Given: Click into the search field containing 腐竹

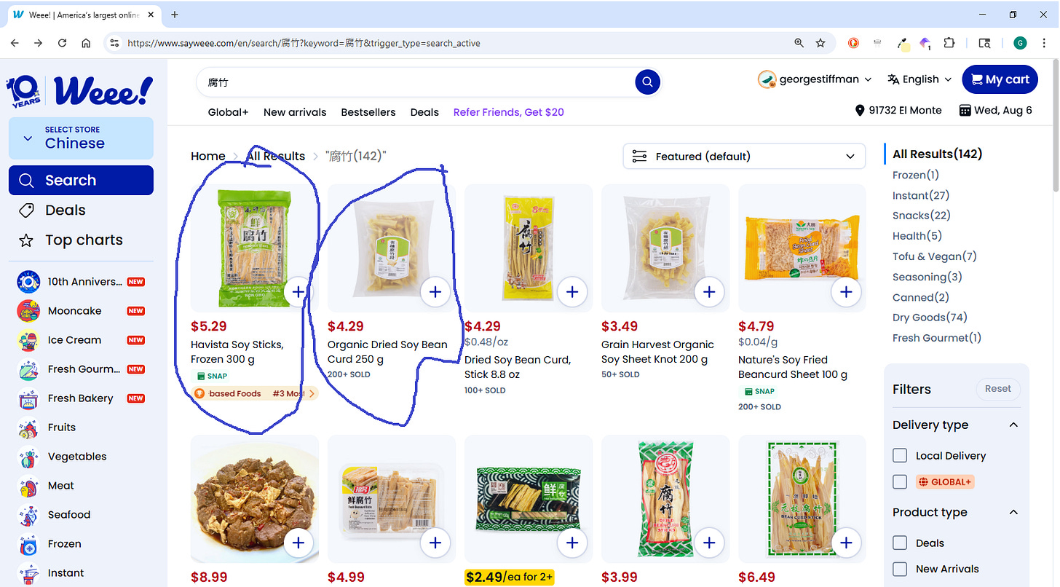Looking at the screenshot, I should click(x=415, y=82).
